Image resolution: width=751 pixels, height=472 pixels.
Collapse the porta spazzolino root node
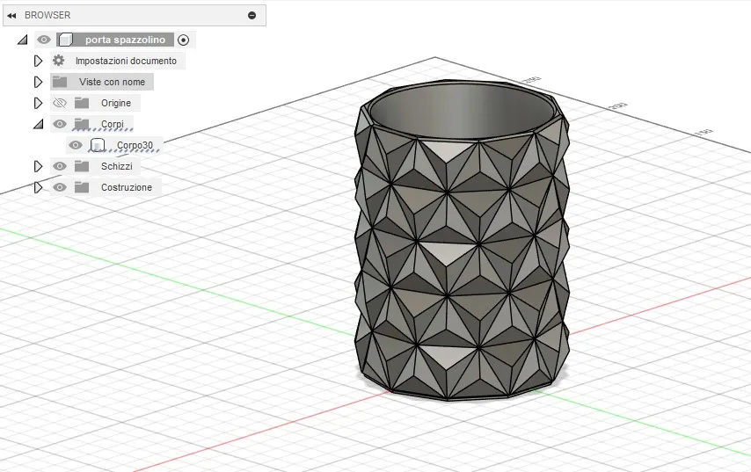click(x=23, y=40)
